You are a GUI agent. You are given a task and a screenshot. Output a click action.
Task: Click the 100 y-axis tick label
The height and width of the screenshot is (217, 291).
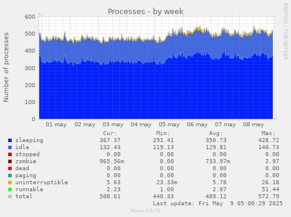pos(30,102)
